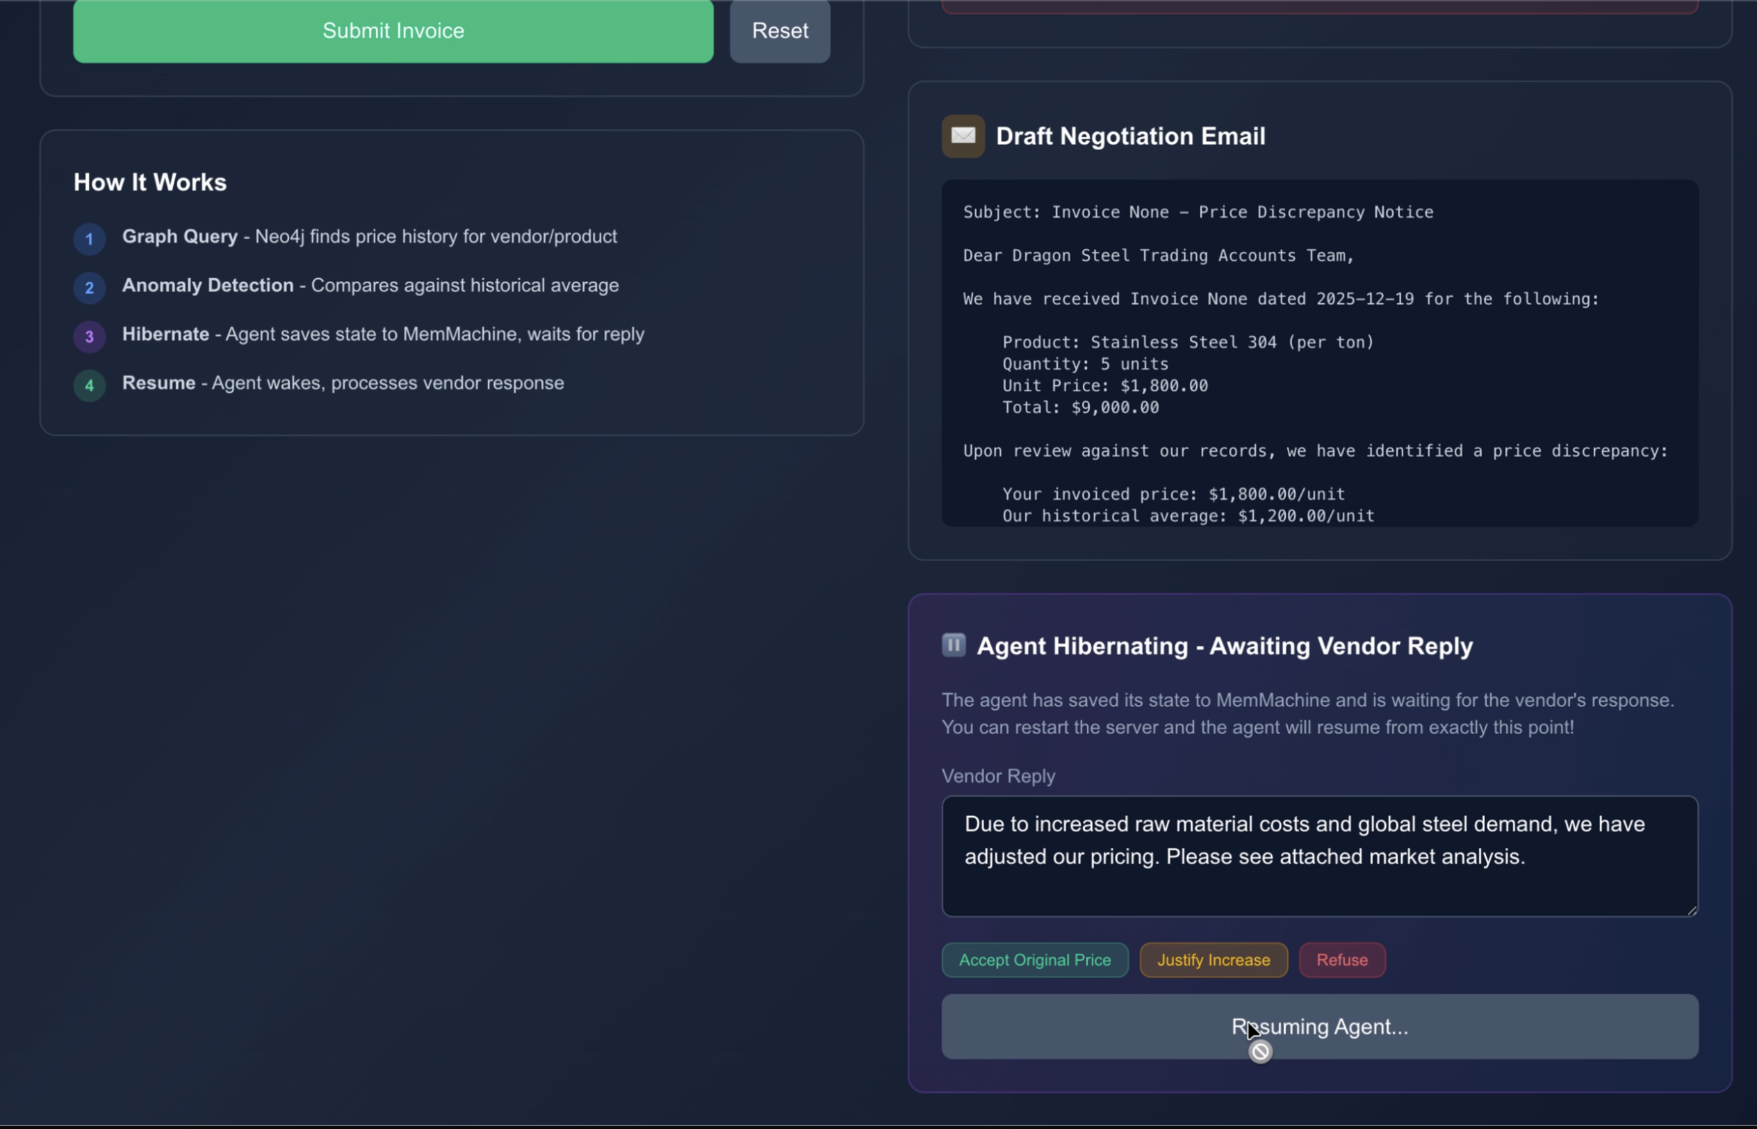Viewport: 1757px width, 1129px height.
Task: Click the Draft Negotiation Email title
Action: pos(1130,136)
